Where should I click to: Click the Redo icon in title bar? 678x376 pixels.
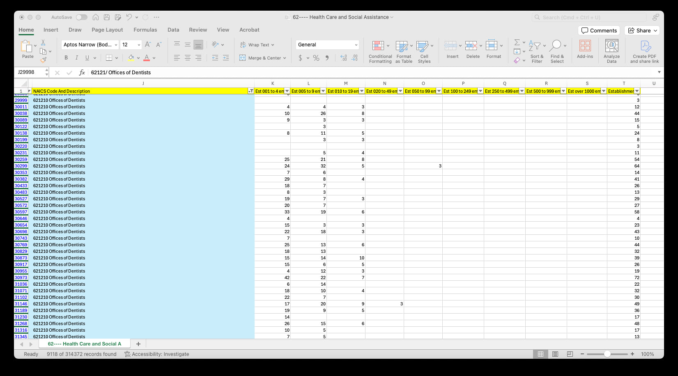pos(145,17)
